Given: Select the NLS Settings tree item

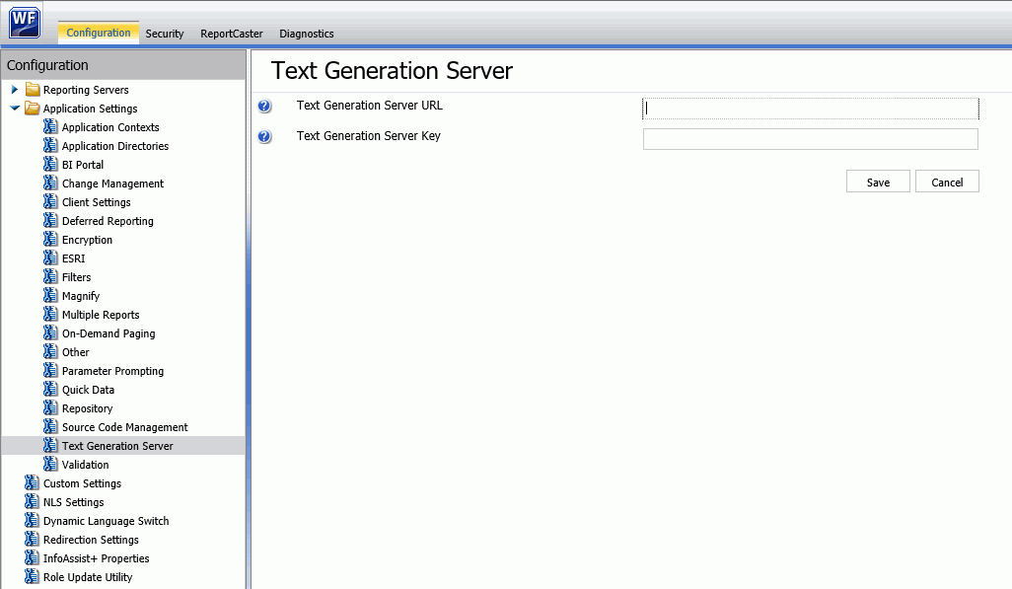Looking at the screenshot, I should pyautogui.click(x=74, y=502).
